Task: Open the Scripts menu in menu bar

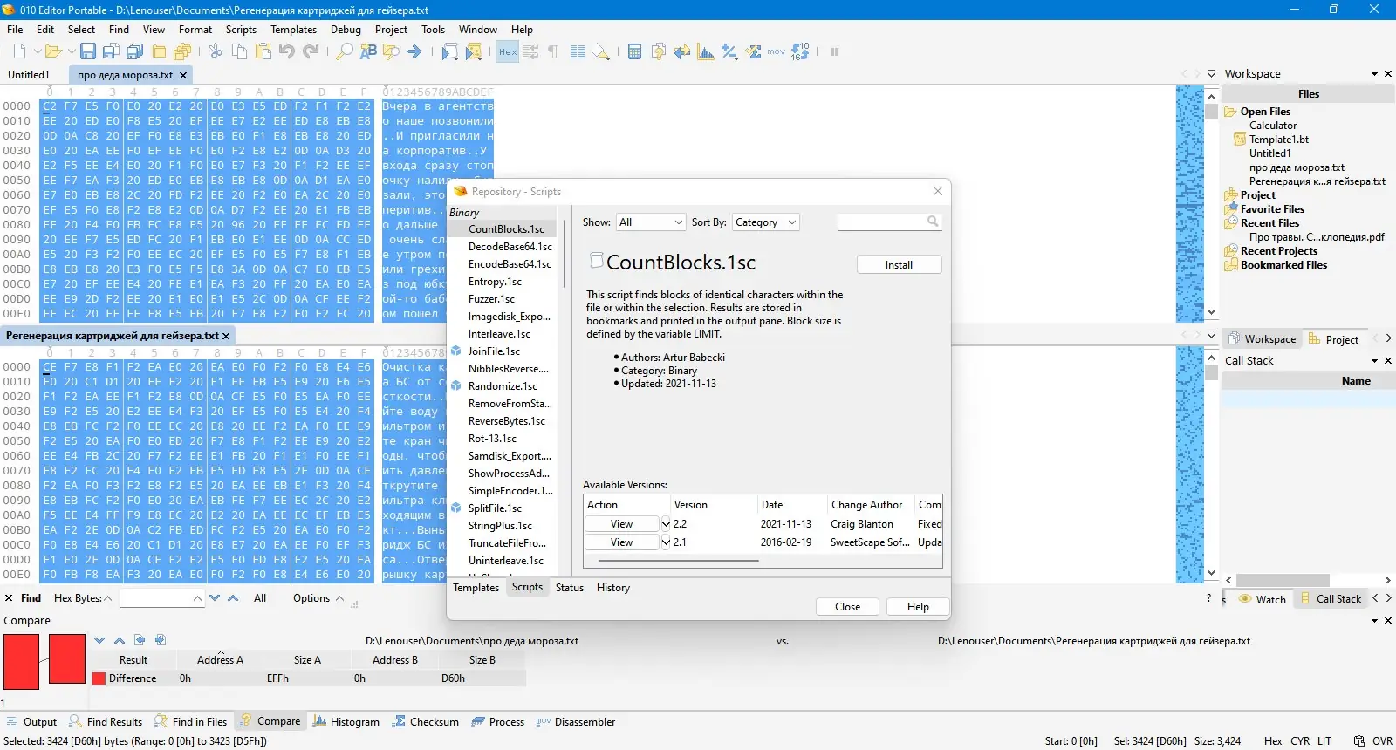Action: 241,30
